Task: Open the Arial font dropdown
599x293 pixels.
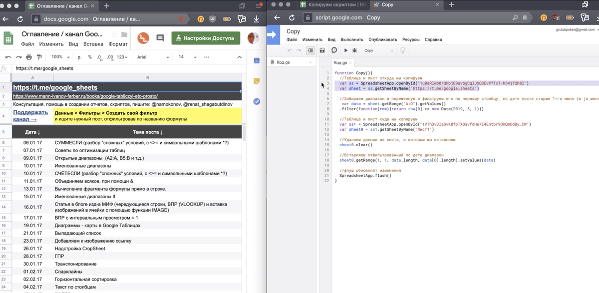Action: [153, 57]
